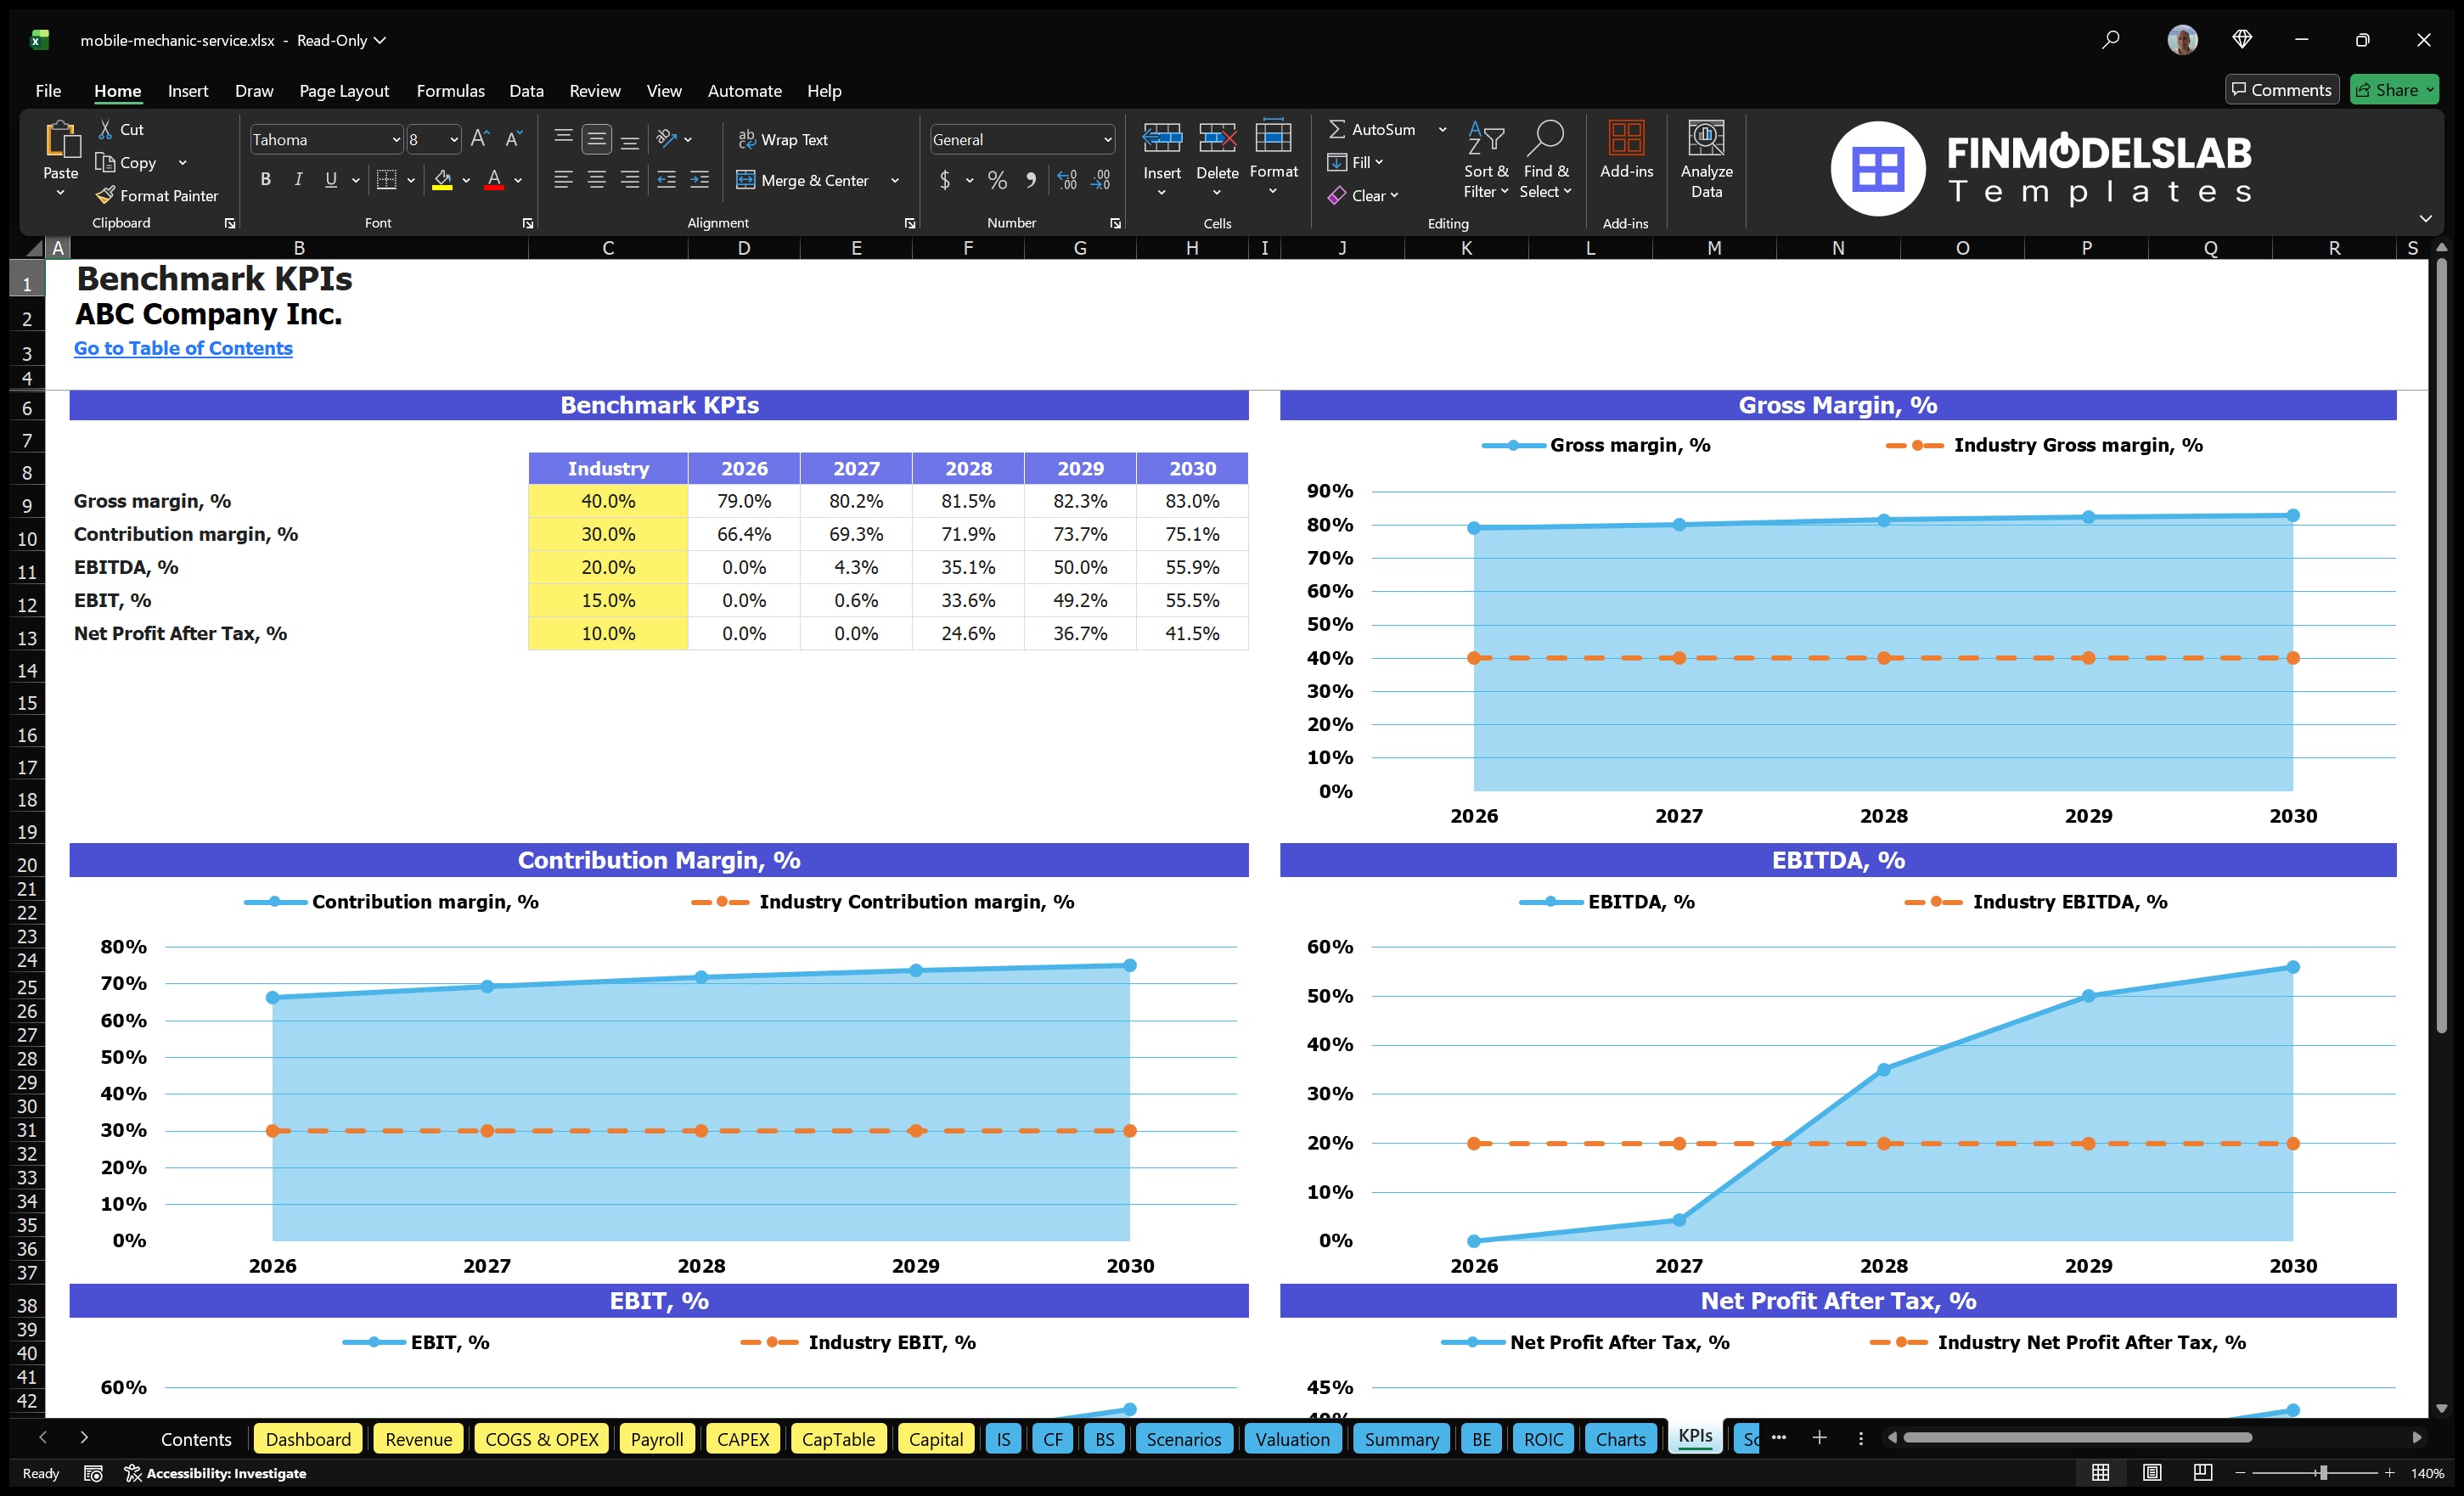
Task: Open the font name dropdown
Action: coord(397,139)
